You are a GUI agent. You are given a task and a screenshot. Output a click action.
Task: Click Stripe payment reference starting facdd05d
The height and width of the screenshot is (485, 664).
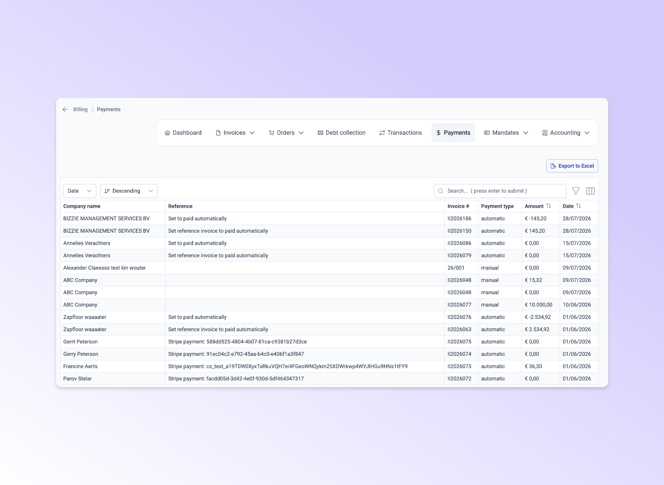point(236,379)
